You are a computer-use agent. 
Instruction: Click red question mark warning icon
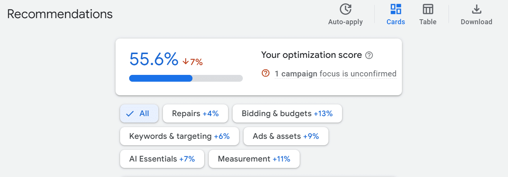pyautogui.click(x=266, y=73)
